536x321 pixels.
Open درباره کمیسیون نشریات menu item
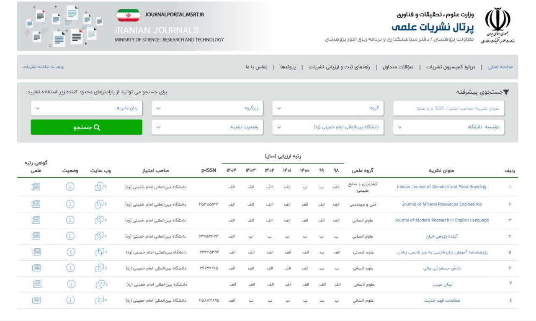tap(451, 67)
